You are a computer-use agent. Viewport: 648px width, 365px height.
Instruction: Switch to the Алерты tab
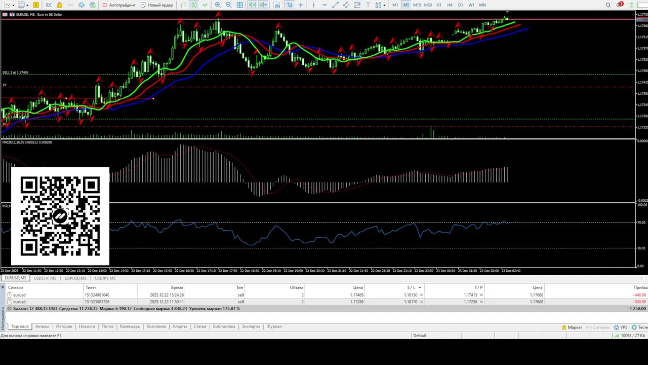180,326
